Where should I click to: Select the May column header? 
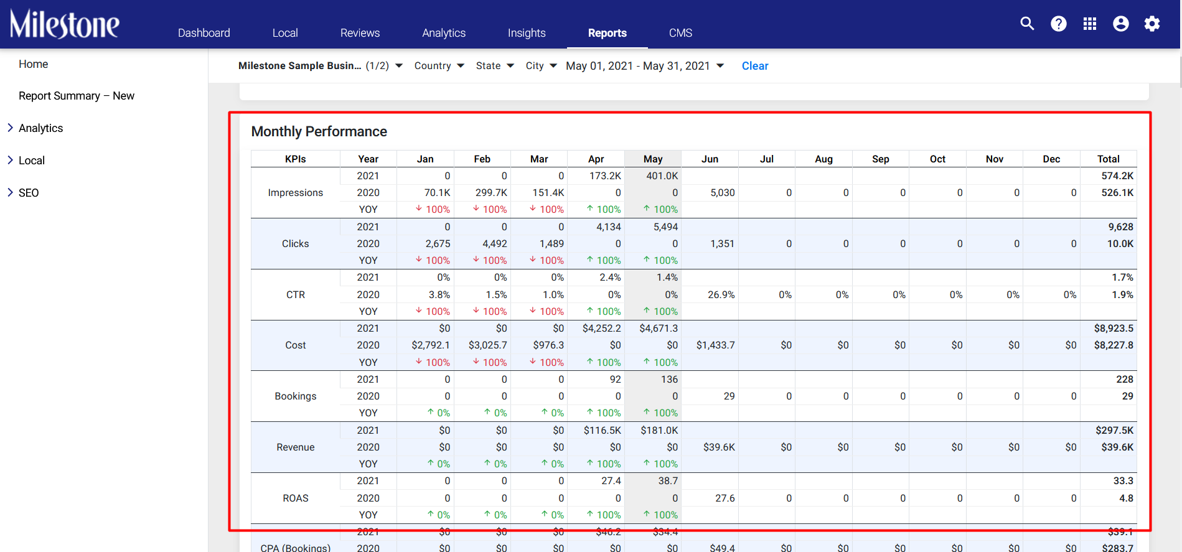click(653, 159)
